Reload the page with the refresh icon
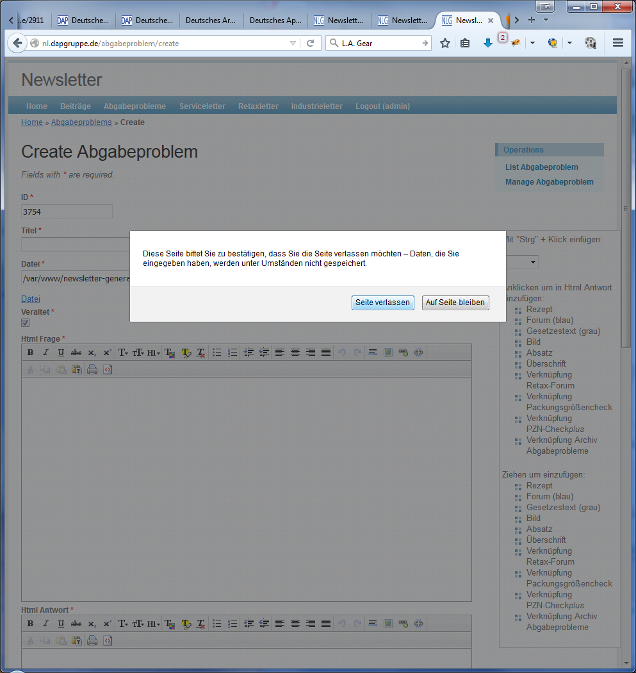The height and width of the screenshot is (673, 636). pyautogui.click(x=311, y=43)
